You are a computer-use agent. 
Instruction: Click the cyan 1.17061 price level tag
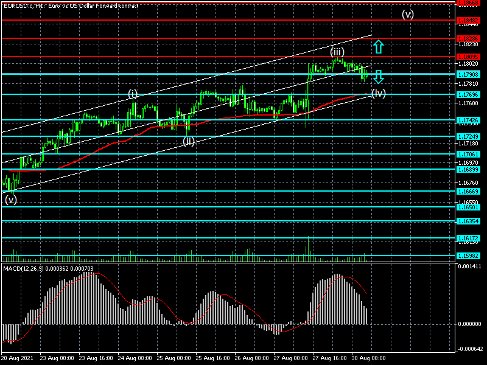tap(468, 155)
